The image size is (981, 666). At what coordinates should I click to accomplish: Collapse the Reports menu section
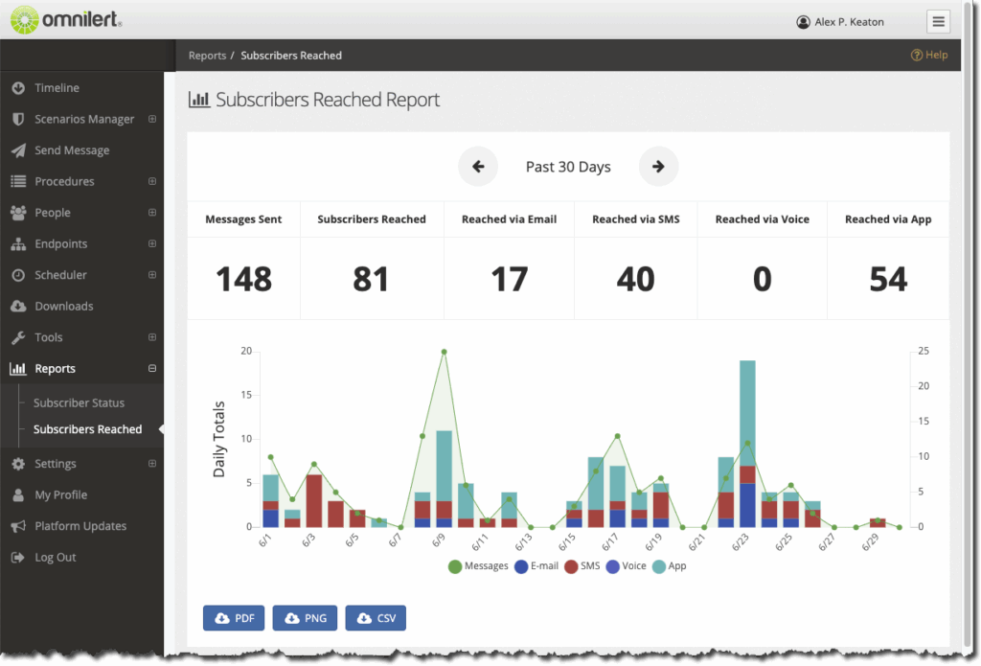(152, 369)
